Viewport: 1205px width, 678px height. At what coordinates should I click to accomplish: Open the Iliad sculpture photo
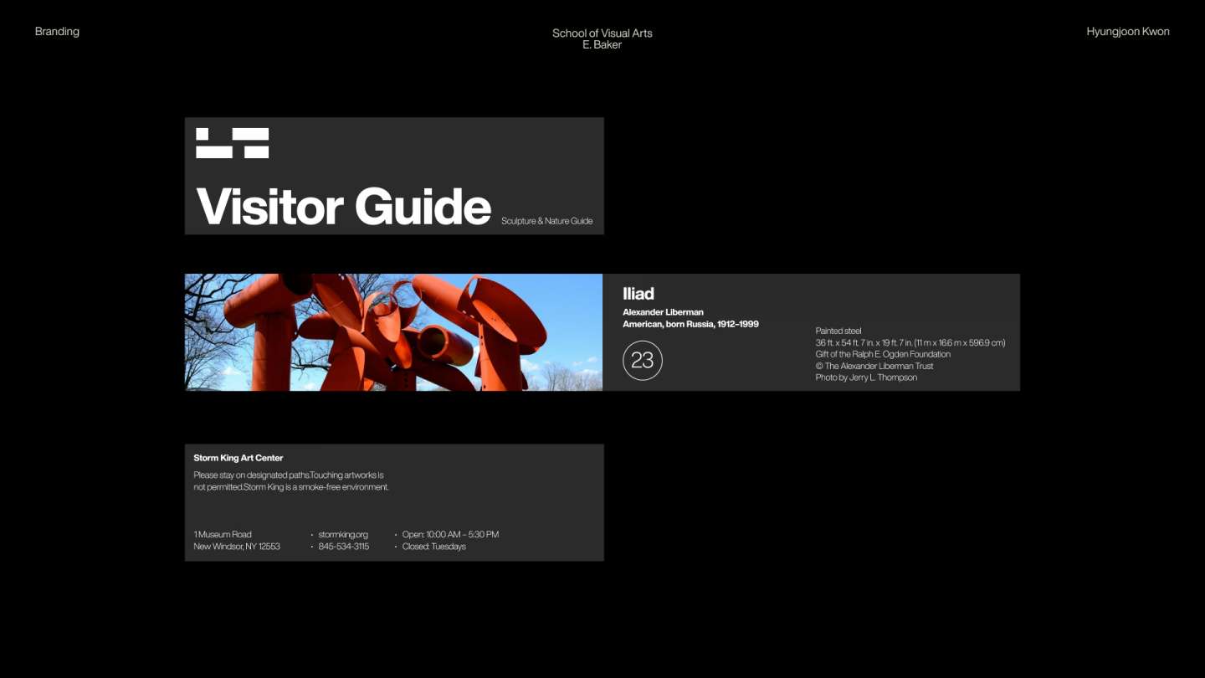[x=393, y=332]
